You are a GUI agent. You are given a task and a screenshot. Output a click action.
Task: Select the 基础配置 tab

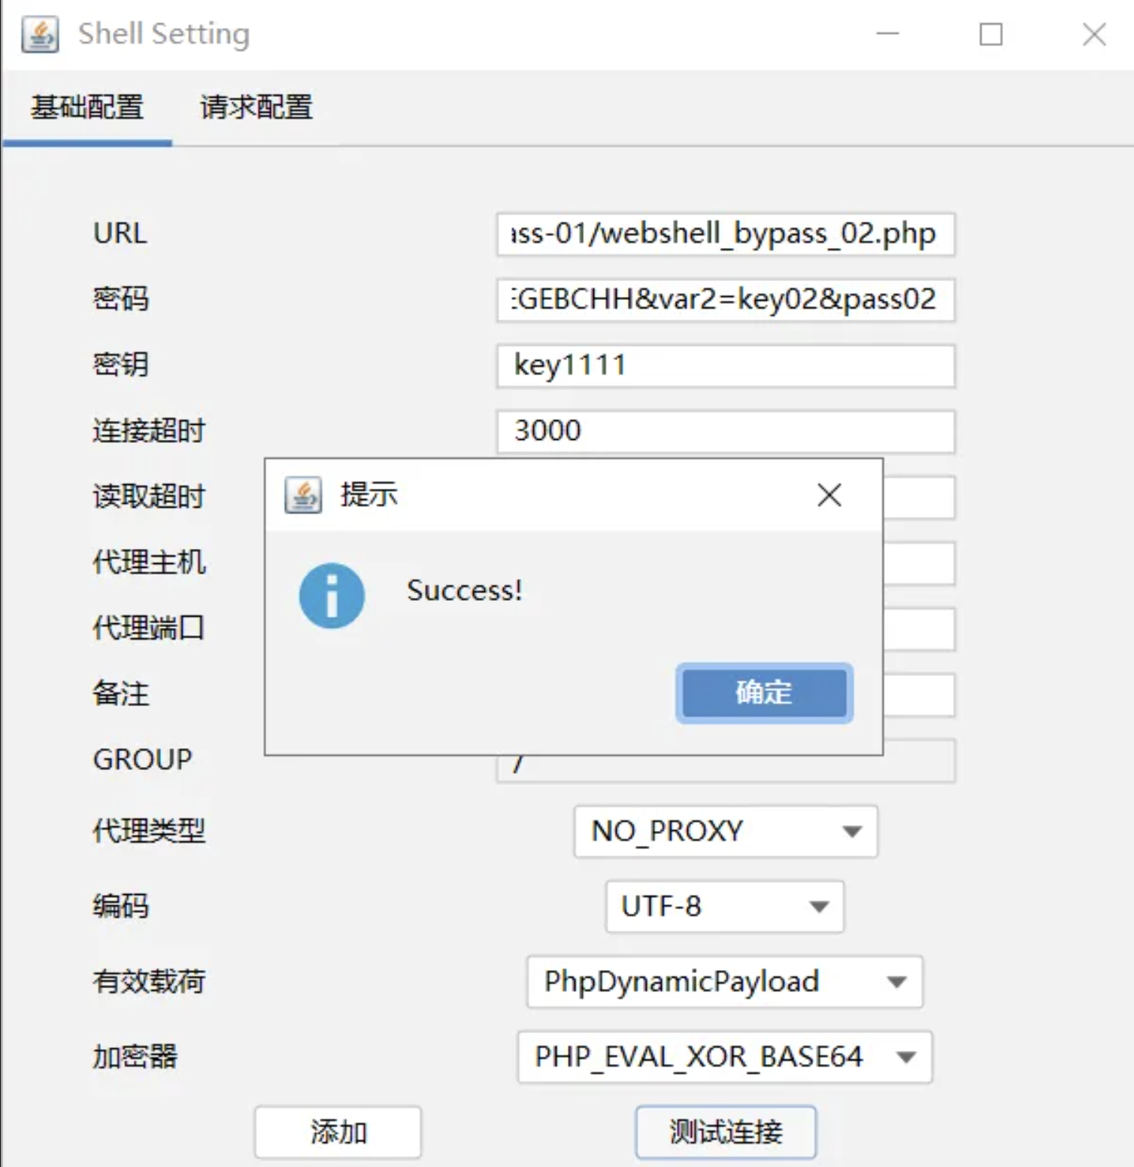pos(86,108)
